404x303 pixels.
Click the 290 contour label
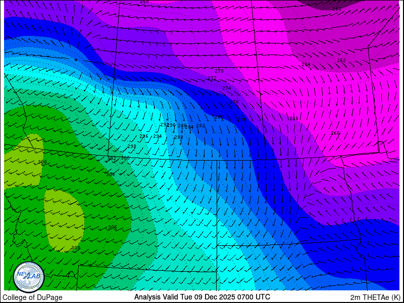pos(171,125)
